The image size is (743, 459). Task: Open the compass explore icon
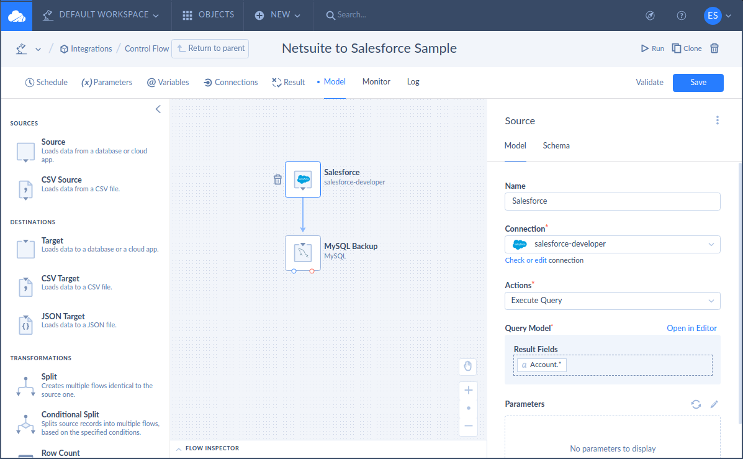point(650,16)
